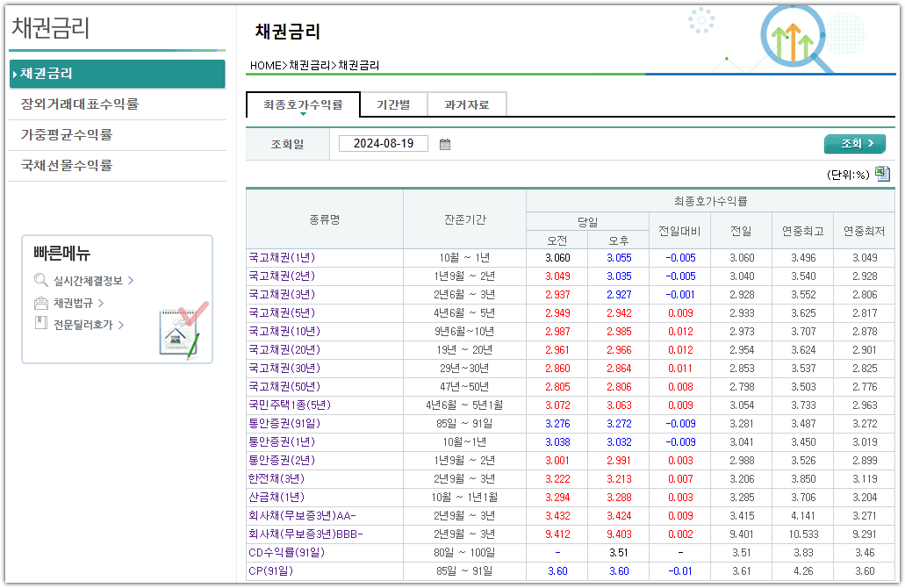Click the book icon beside 전문딜러호가
905x588 pixels.
[x=41, y=323]
